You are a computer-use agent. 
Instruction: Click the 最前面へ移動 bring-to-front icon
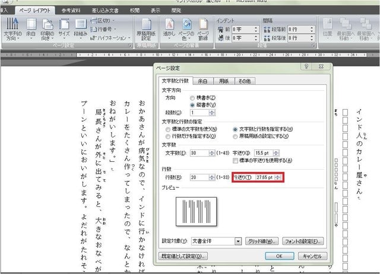pos(345,30)
